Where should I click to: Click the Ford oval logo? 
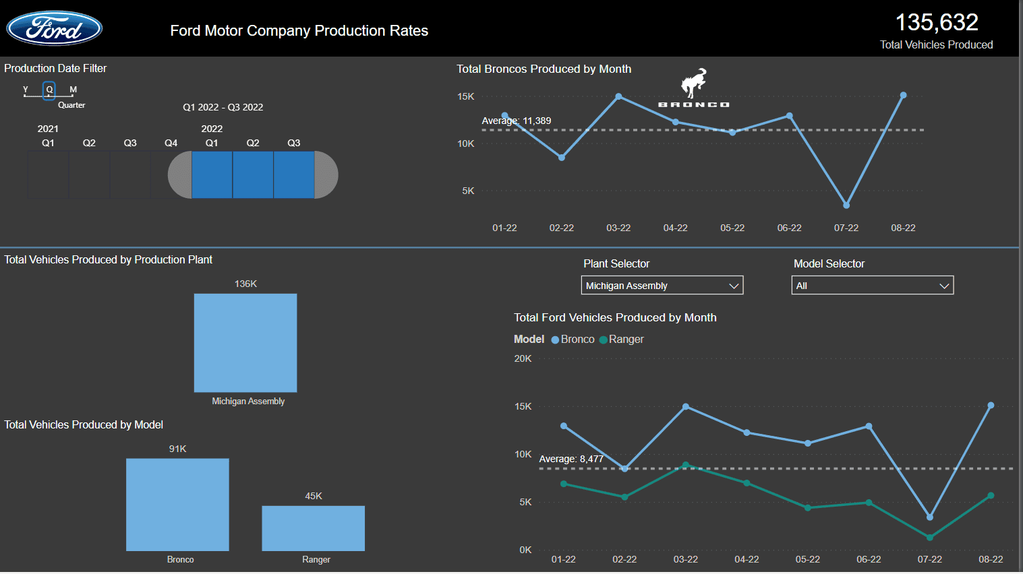54,28
